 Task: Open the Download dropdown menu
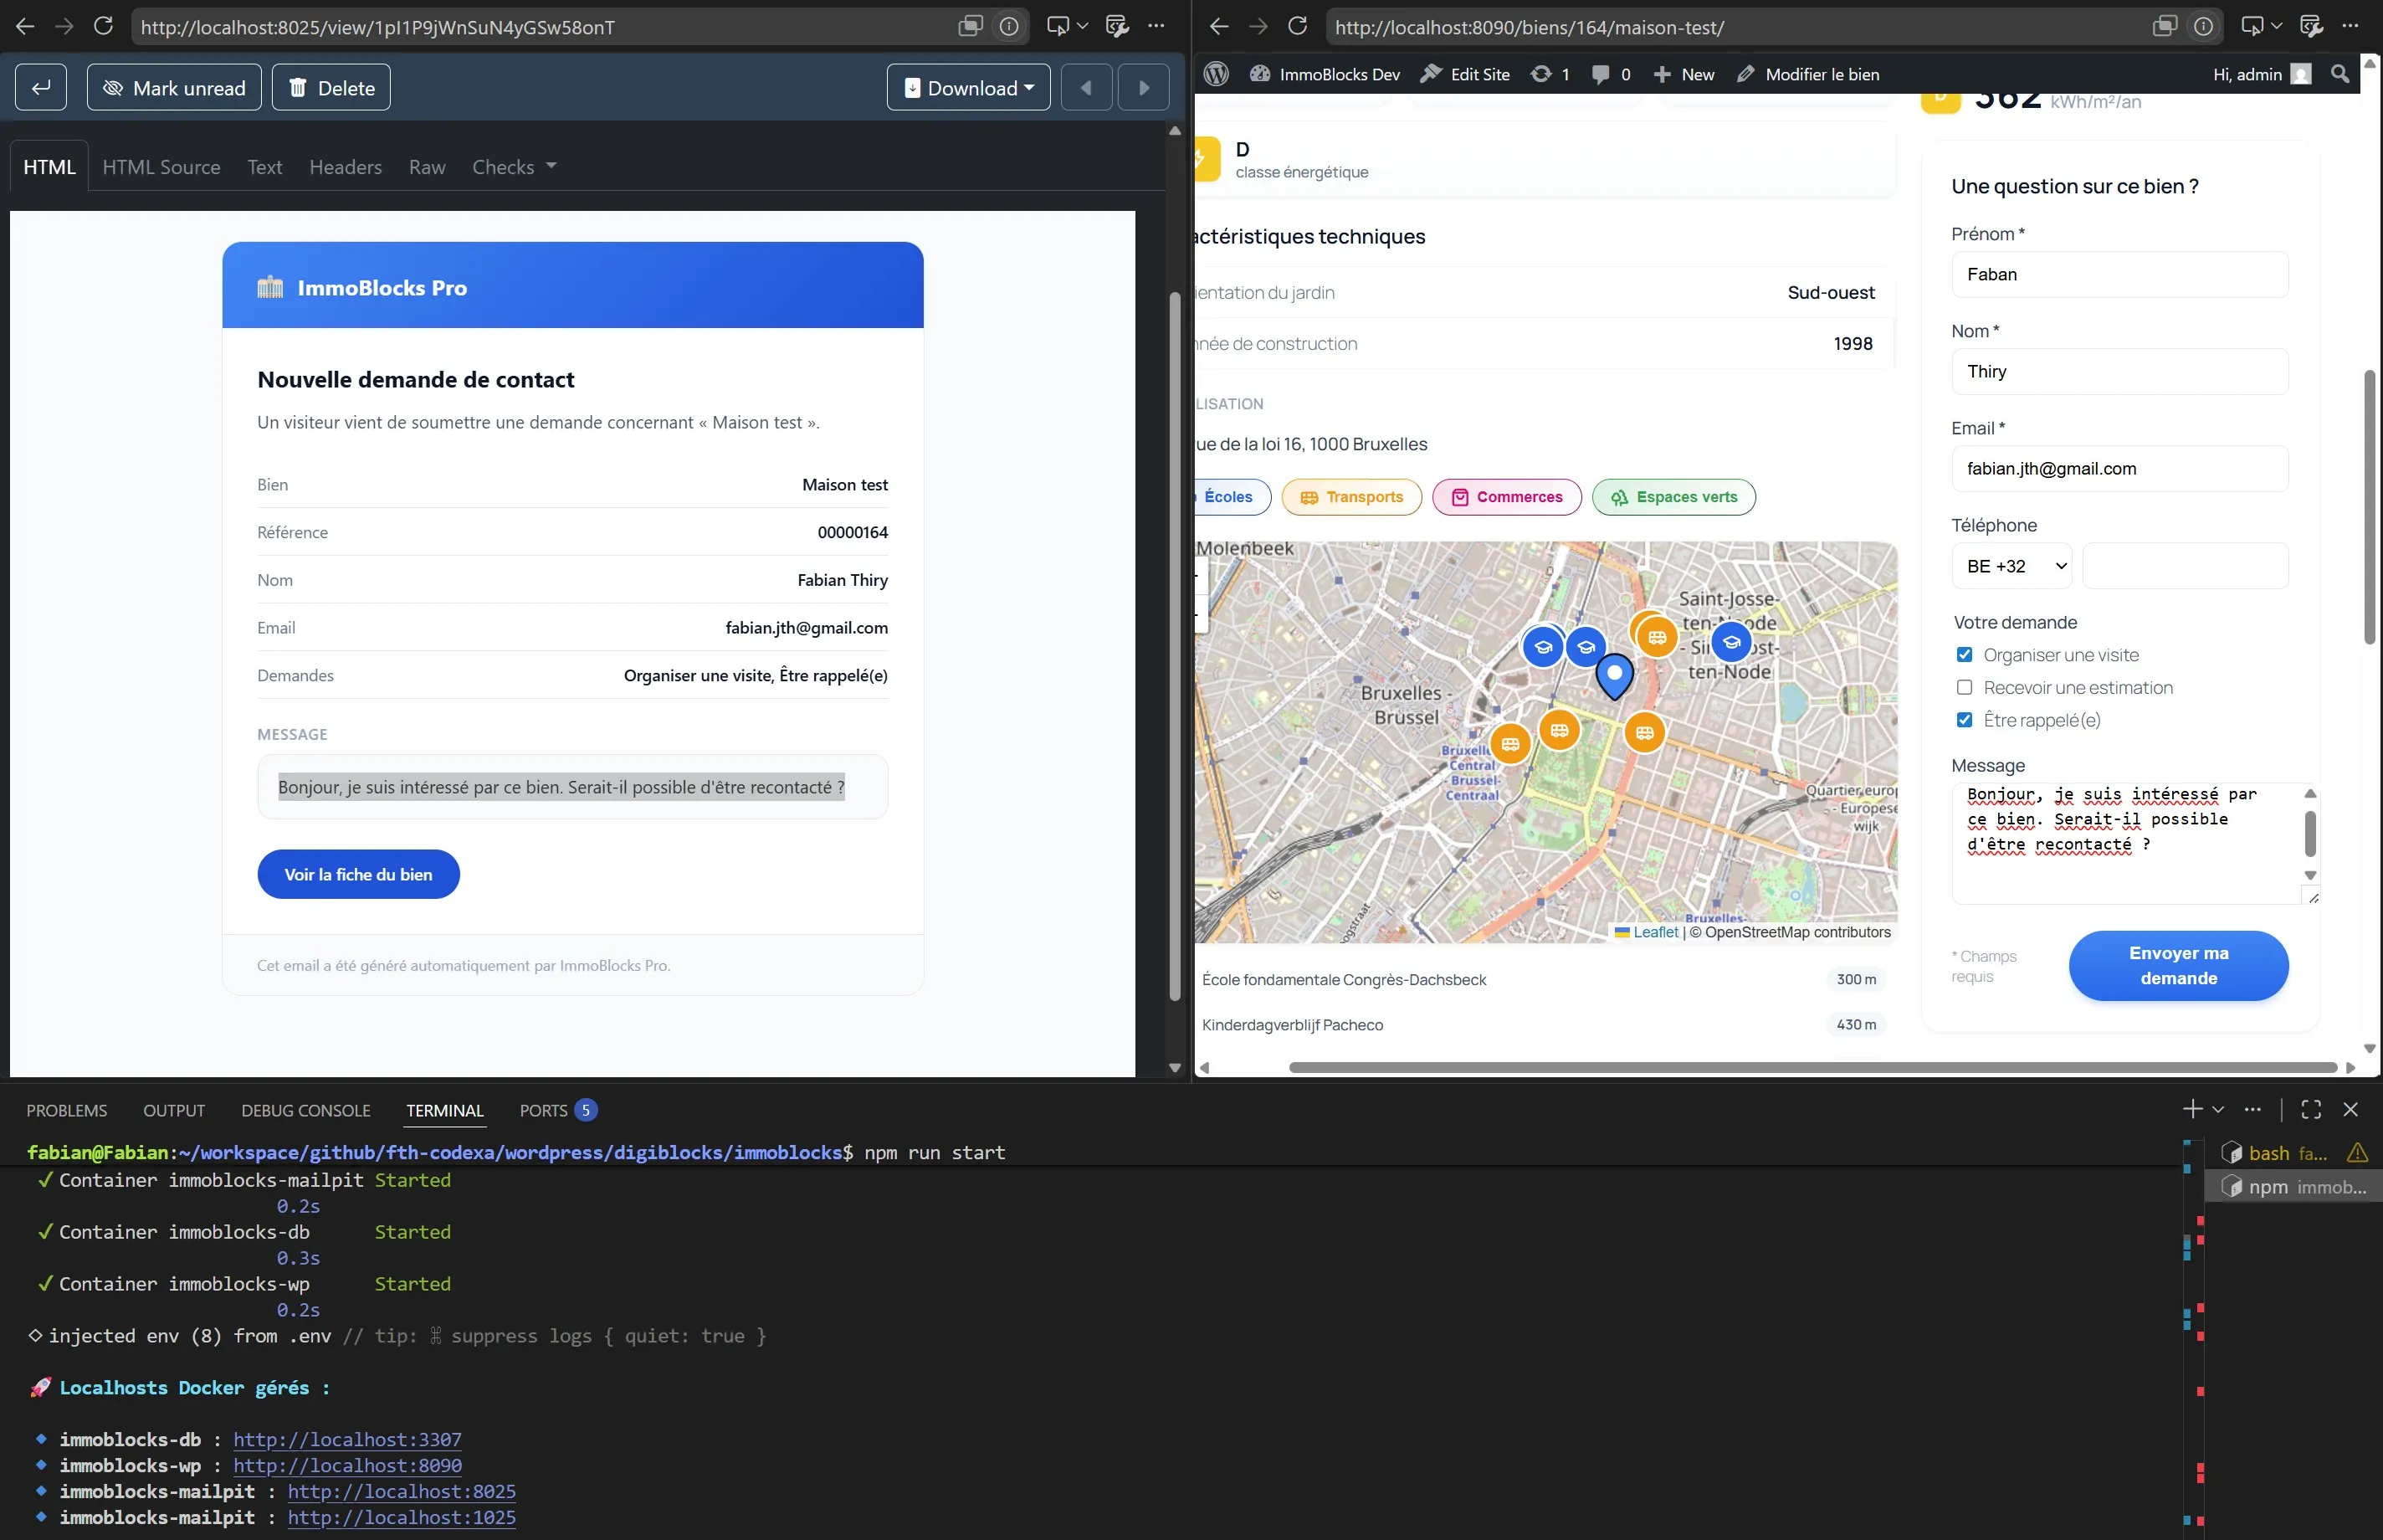967,88
